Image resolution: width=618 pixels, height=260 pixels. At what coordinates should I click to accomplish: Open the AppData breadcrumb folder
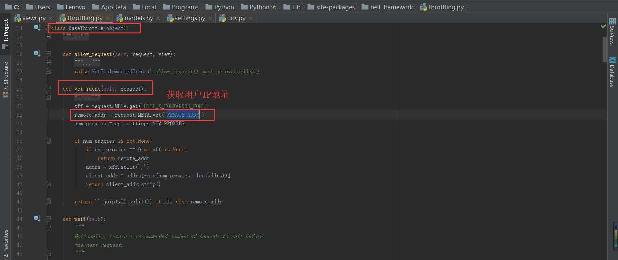click(x=109, y=7)
